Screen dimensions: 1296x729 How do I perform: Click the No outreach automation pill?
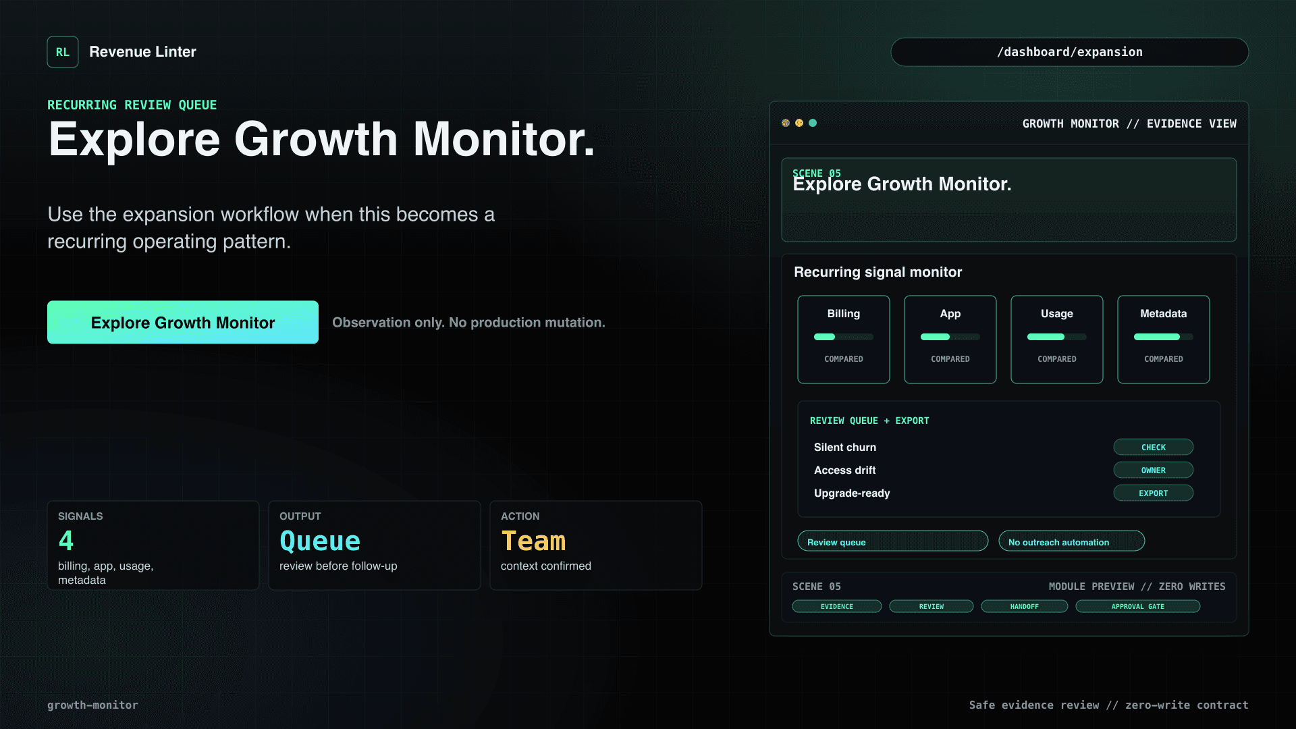click(x=1071, y=541)
